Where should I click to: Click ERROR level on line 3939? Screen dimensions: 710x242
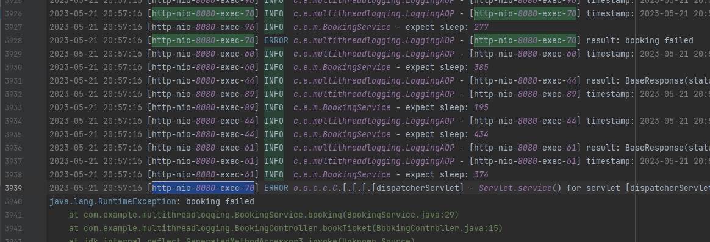click(x=276, y=188)
